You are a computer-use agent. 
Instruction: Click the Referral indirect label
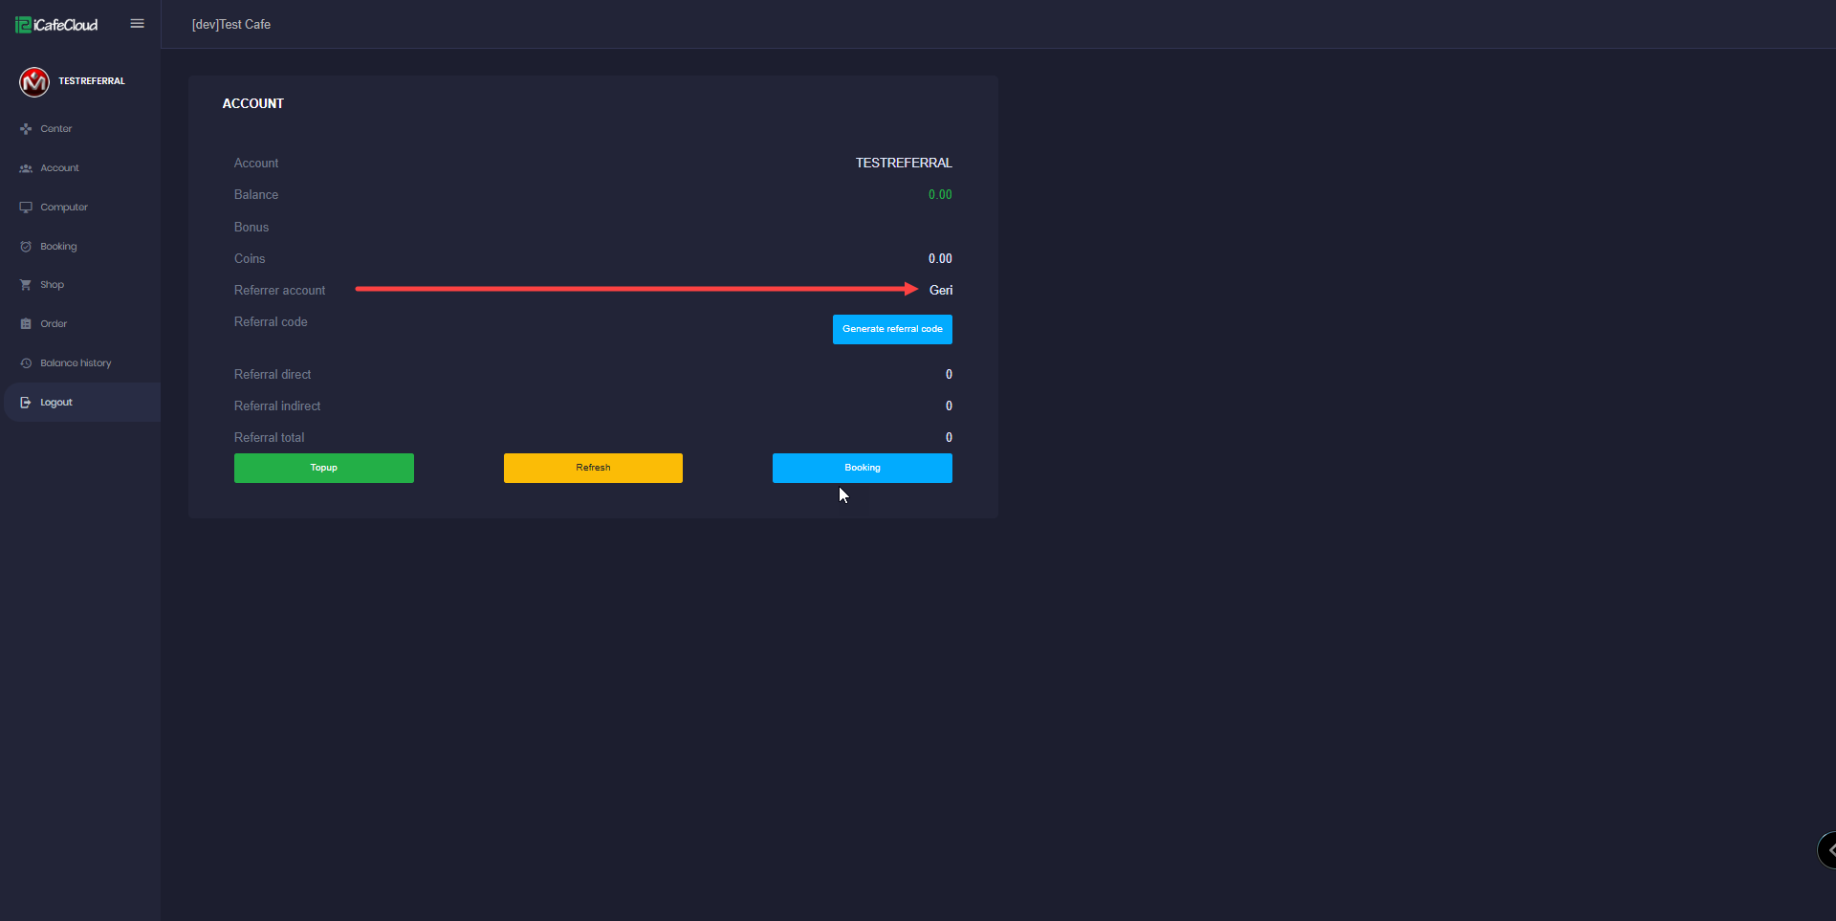click(x=277, y=406)
